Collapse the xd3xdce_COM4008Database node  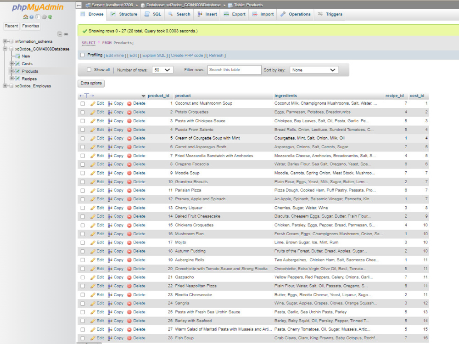(5, 49)
